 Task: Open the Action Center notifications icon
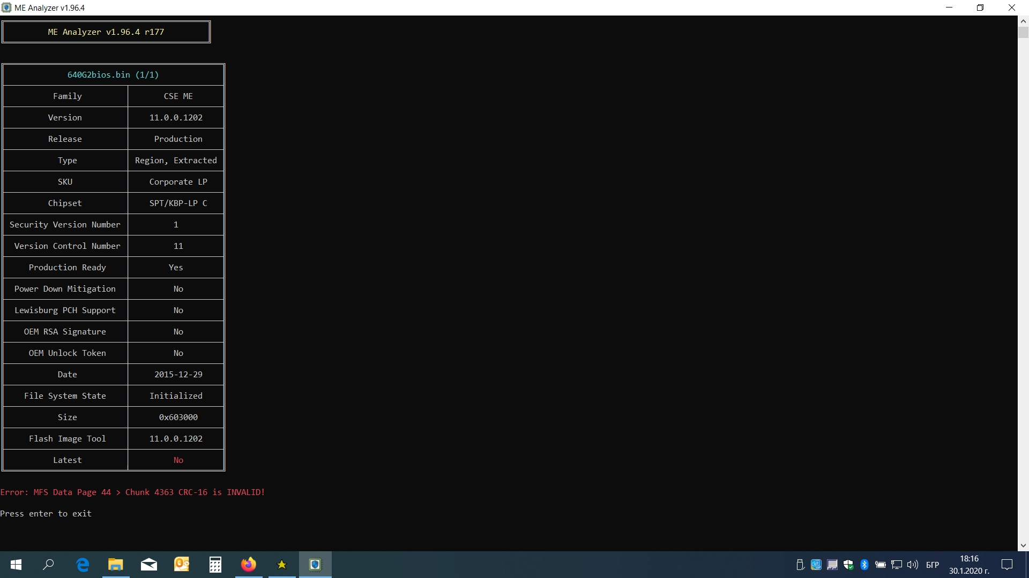pyautogui.click(x=1007, y=565)
